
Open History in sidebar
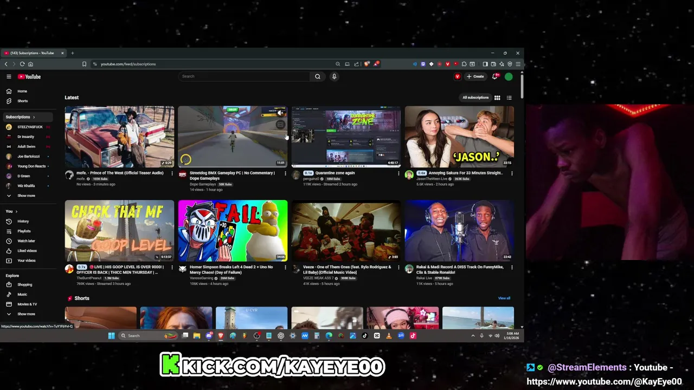click(x=27, y=221)
